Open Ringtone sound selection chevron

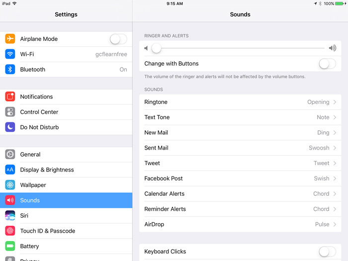[x=335, y=102]
